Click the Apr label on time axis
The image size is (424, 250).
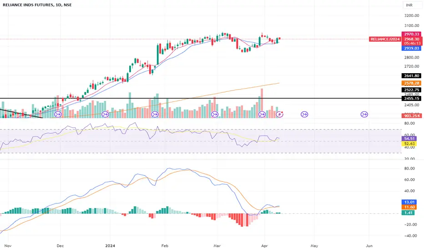point(264,245)
